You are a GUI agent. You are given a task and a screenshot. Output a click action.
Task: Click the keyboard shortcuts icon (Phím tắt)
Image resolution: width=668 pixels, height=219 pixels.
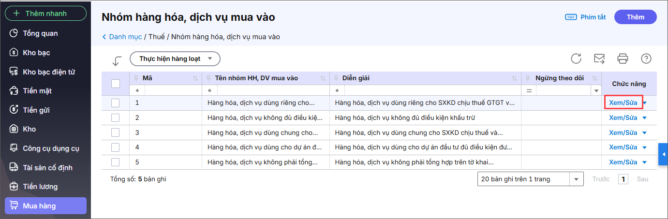point(571,17)
